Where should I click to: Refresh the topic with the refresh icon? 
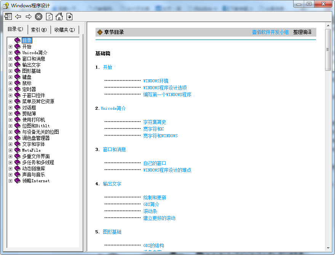pyautogui.click(x=48, y=16)
